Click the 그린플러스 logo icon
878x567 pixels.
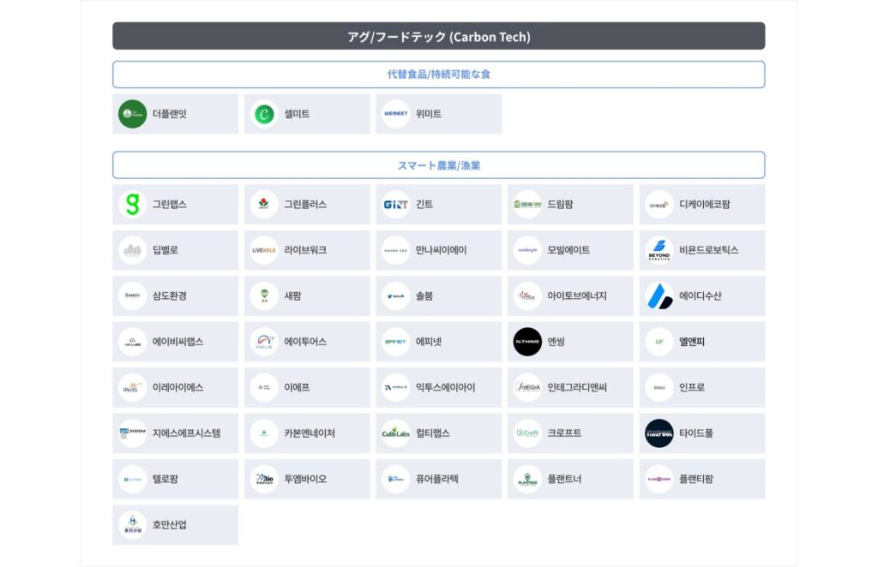(x=264, y=205)
